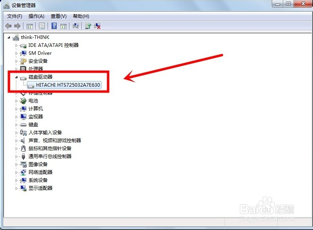Click the USB controller icon
Viewport: 313px width, 230px height.
pos(23,156)
